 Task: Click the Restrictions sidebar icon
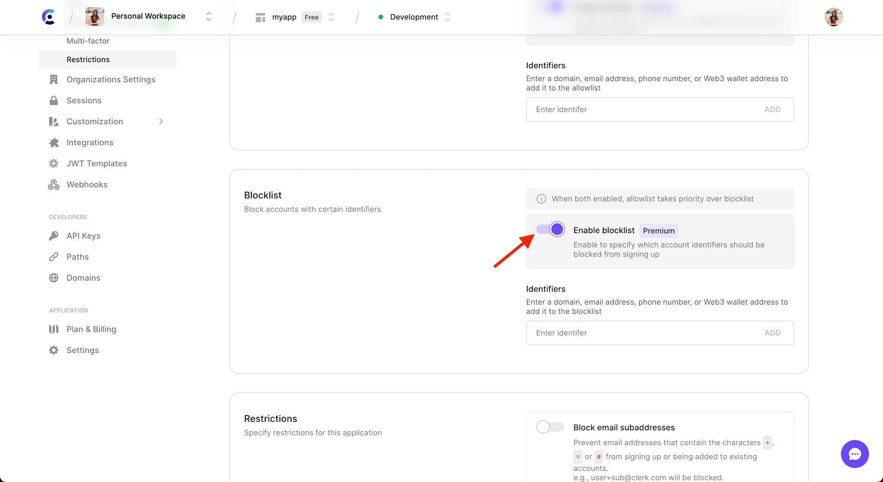[x=88, y=59]
